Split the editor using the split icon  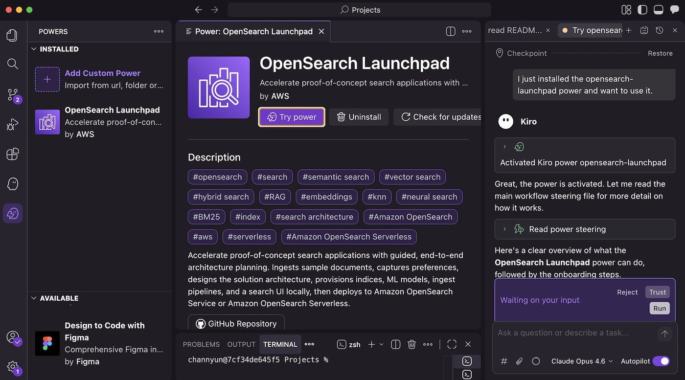[x=451, y=31]
